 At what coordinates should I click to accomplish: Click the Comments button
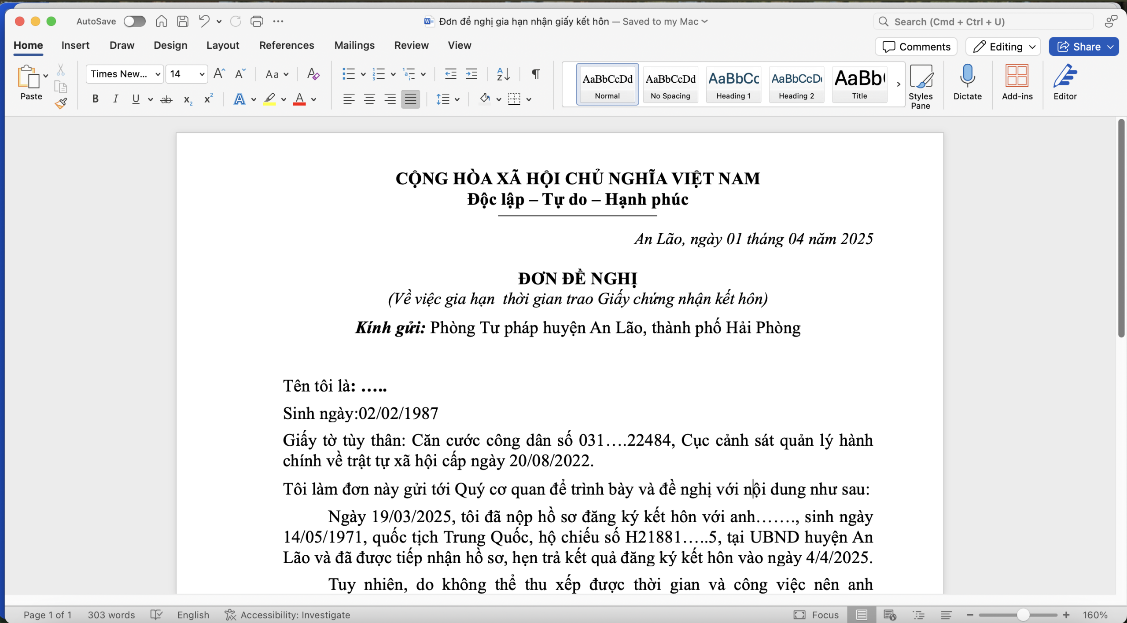pyautogui.click(x=916, y=47)
